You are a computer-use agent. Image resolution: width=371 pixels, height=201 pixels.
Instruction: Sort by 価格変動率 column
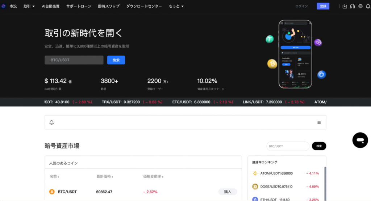pos(153,177)
